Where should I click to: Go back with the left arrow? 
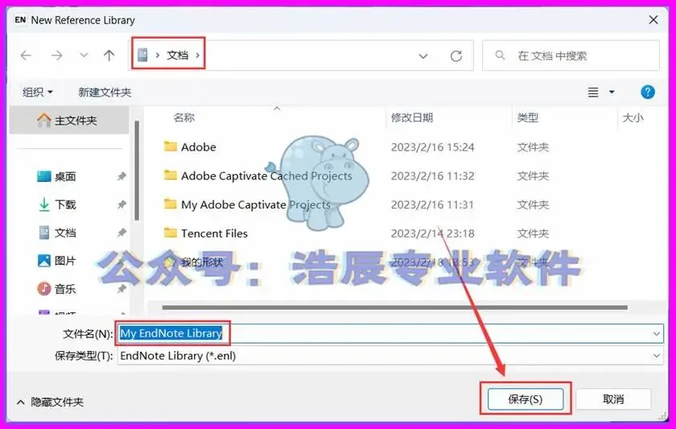pyautogui.click(x=27, y=56)
